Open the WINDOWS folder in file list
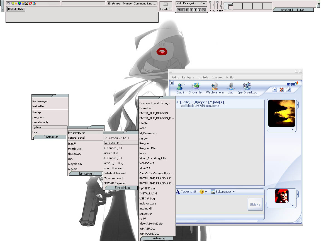Screen dimensions: 321x241 pos(147,163)
